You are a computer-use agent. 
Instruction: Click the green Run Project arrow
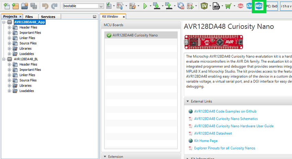(x=145, y=6)
